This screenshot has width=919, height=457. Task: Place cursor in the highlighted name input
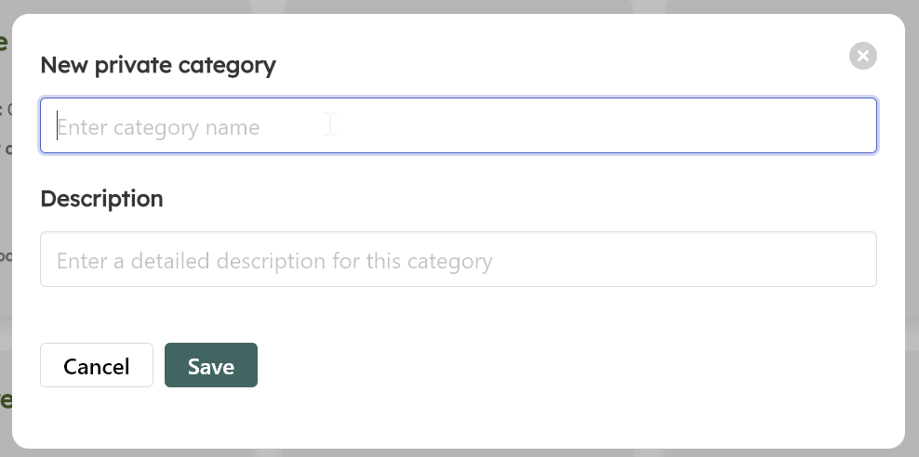point(459,125)
